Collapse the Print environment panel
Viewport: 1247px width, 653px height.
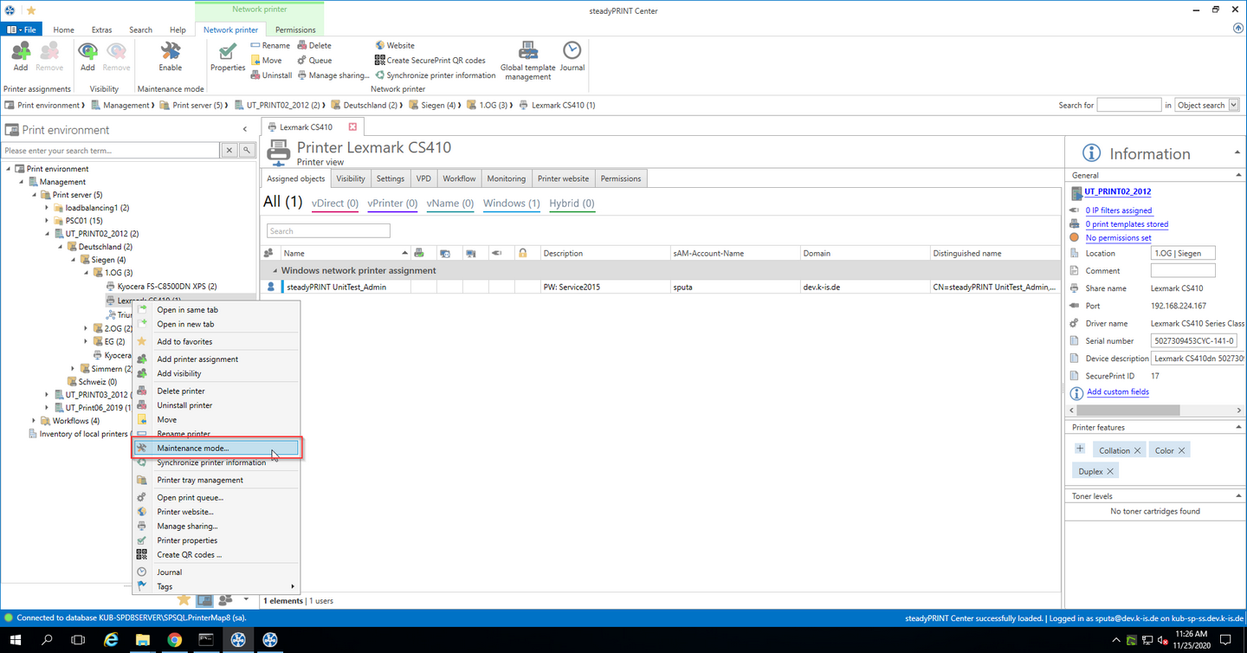click(x=245, y=130)
